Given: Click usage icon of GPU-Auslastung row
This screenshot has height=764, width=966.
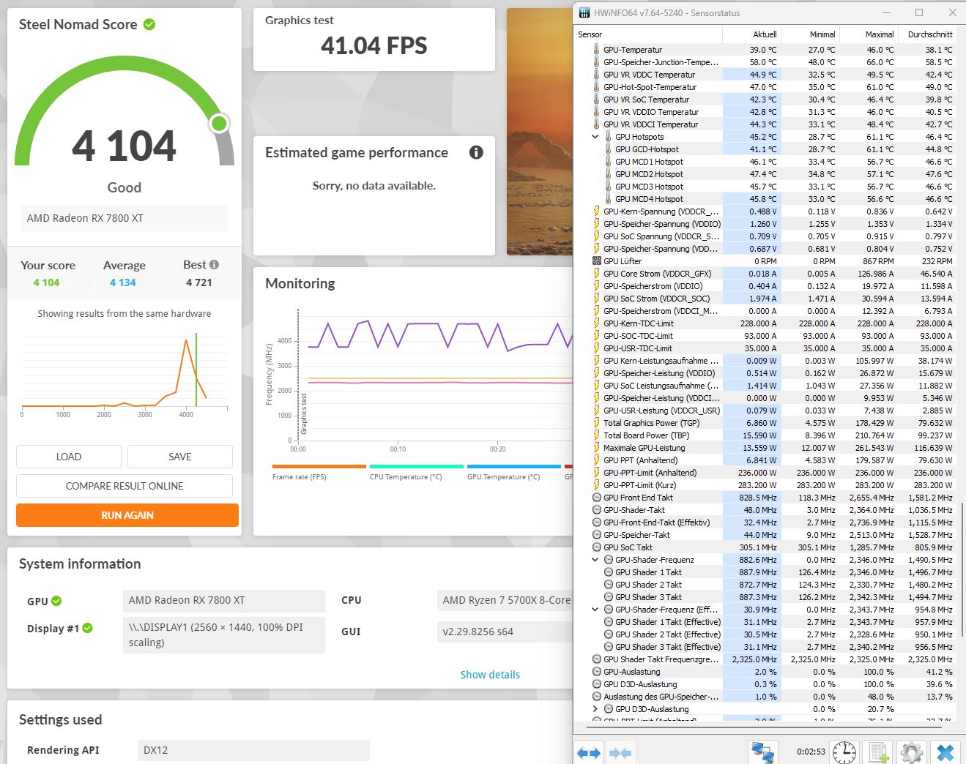Looking at the screenshot, I should 596,672.
